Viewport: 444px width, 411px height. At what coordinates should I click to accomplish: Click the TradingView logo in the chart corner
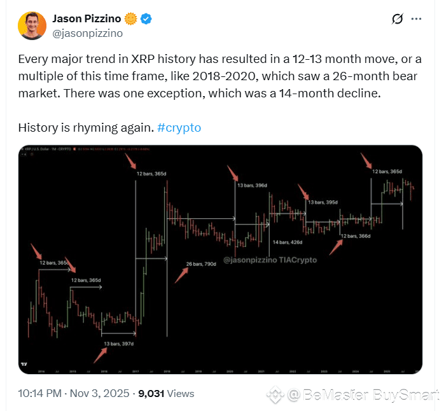[x=24, y=364]
